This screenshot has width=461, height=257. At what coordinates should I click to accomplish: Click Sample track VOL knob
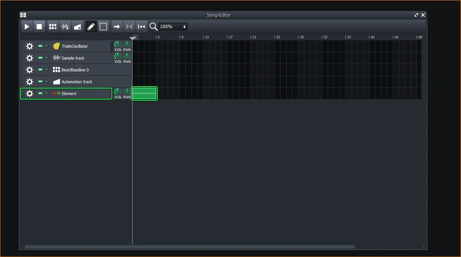pos(118,56)
